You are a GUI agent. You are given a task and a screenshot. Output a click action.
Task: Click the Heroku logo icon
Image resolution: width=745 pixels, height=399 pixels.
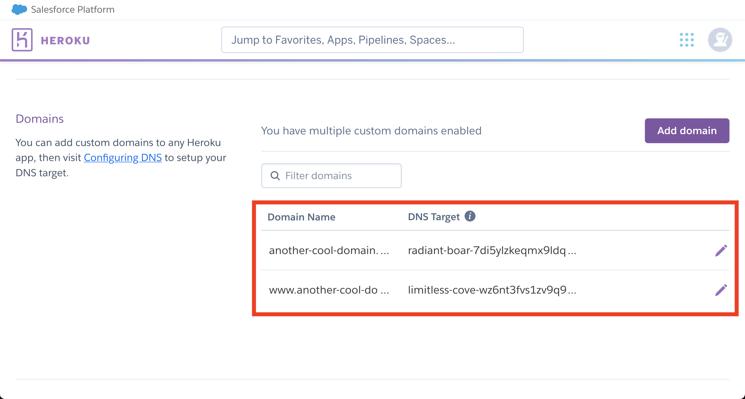[22, 40]
